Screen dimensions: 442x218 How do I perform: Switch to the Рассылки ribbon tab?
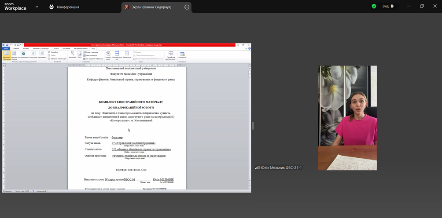[66, 48]
